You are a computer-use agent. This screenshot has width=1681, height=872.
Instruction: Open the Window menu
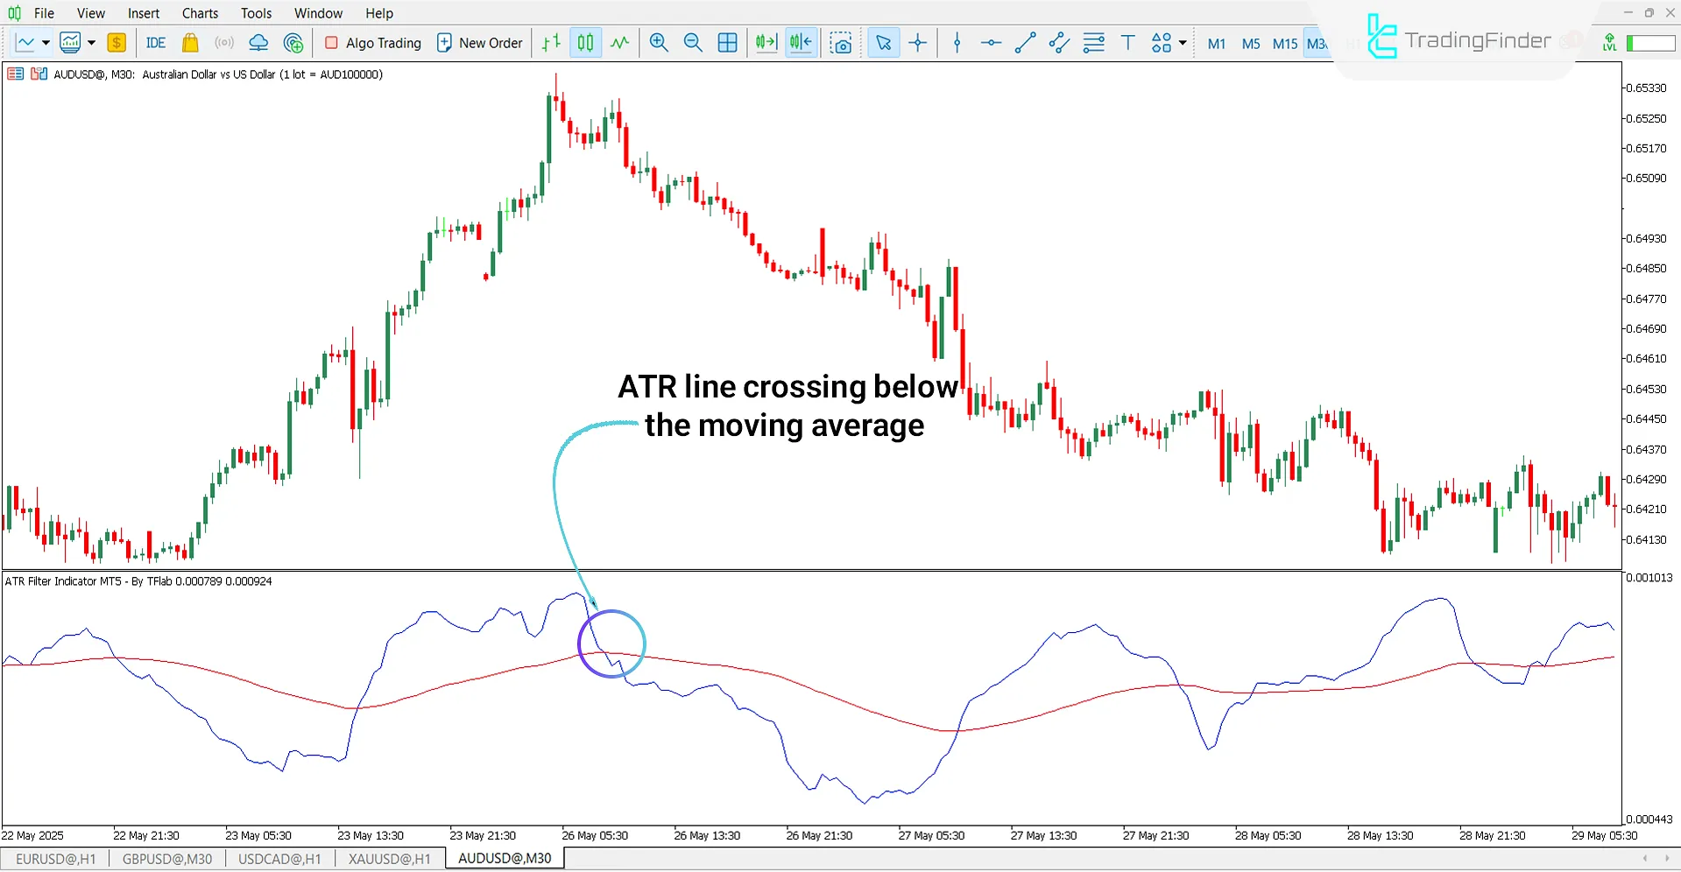[x=319, y=13]
